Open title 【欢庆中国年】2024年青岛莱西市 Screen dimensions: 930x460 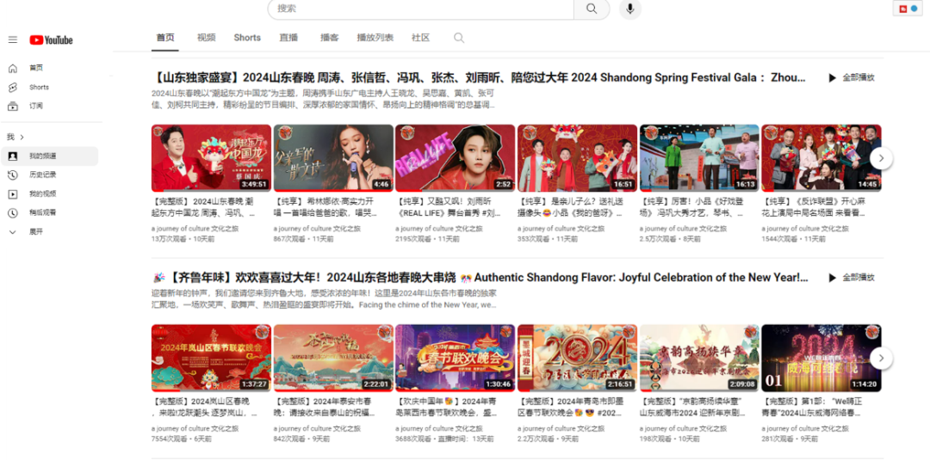(x=448, y=408)
